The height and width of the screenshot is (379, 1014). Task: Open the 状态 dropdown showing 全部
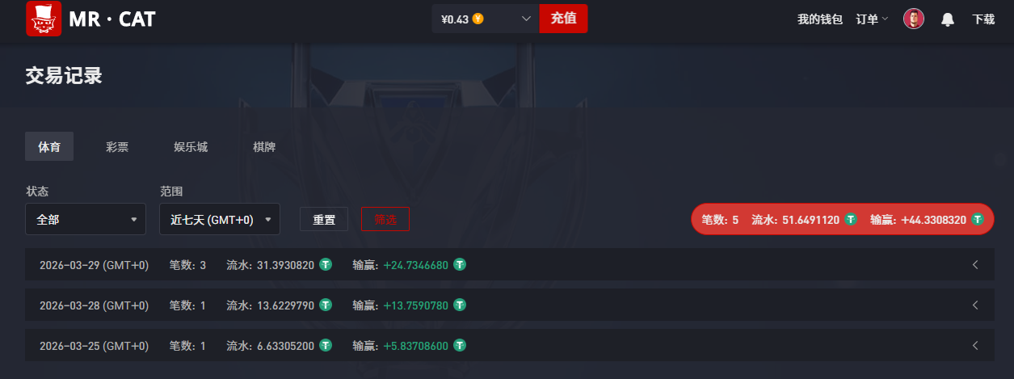86,219
